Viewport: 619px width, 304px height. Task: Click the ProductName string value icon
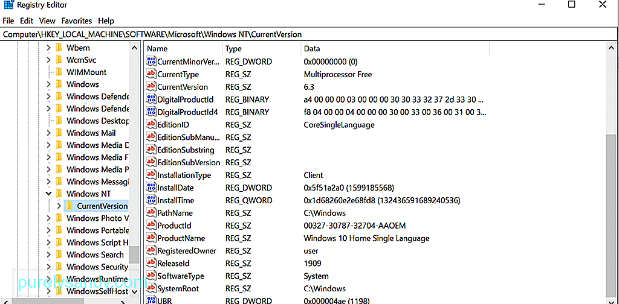(x=151, y=238)
